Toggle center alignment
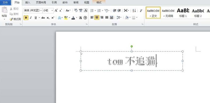The width and height of the screenshot is (210, 103). [97, 17]
